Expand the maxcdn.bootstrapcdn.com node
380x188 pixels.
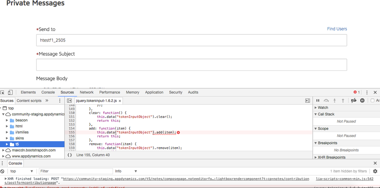pos(3,150)
